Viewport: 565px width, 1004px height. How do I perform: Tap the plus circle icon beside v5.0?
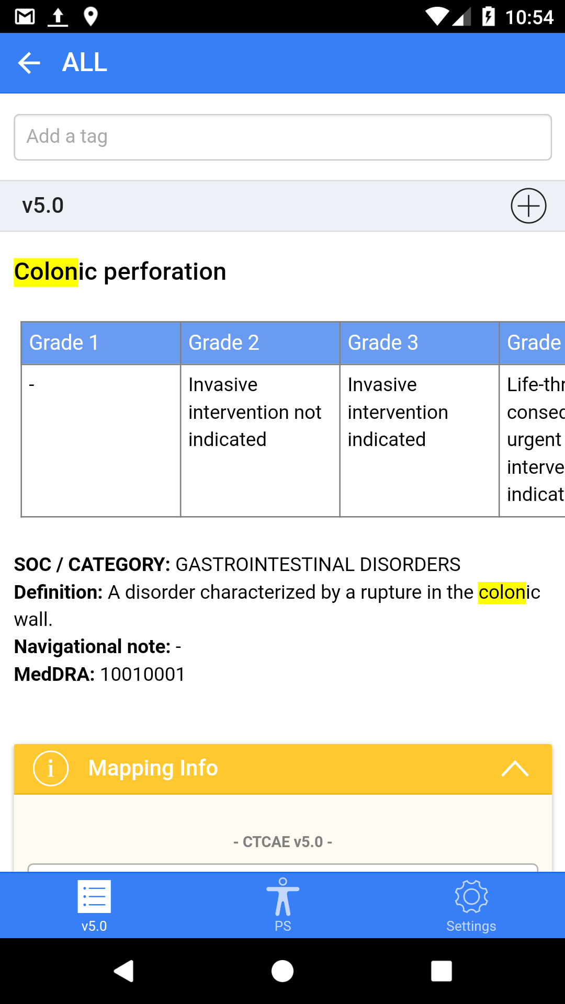pyautogui.click(x=528, y=206)
